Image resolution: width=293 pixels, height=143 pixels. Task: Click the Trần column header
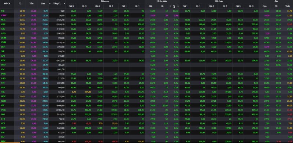click(31, 4)
